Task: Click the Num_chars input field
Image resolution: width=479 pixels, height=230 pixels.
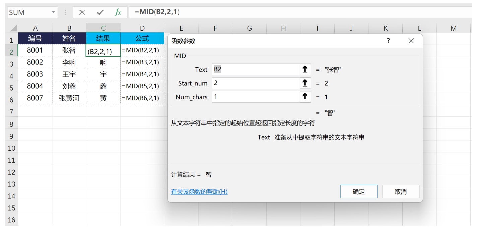Action: (256, 97)
